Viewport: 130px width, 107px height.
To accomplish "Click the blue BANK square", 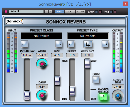I will (97, 12).
